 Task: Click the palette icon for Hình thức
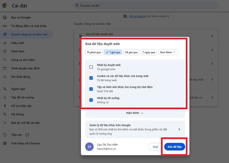(x=5, y=51)
